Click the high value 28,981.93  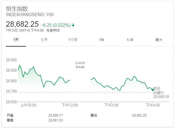(x=56, y=120)
